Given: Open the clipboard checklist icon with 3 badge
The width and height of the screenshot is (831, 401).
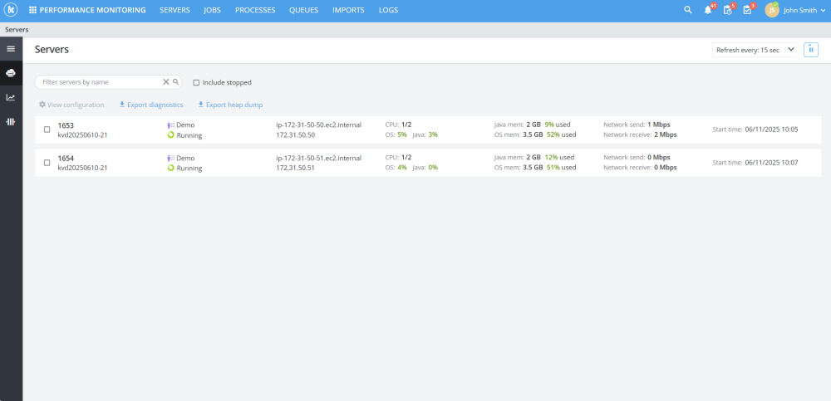Looking at the screenshot, I should click(x=748, y=10).
